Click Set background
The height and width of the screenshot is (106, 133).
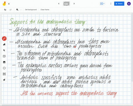[x=31, y=10]
